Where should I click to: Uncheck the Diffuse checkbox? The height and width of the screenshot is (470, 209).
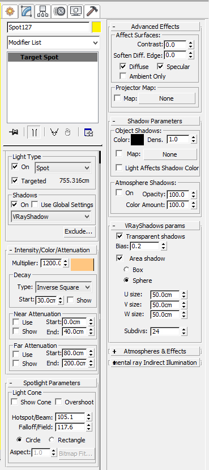123,66
